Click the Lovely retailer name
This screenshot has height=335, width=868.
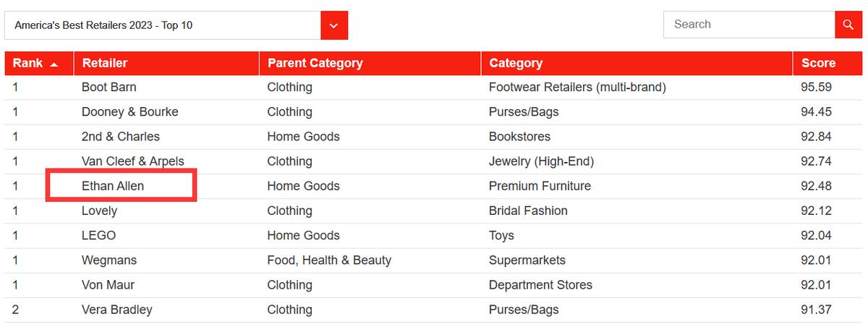(x=100, y=211)
